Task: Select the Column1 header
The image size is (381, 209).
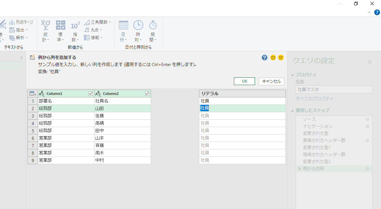Action: click(66, 94)
